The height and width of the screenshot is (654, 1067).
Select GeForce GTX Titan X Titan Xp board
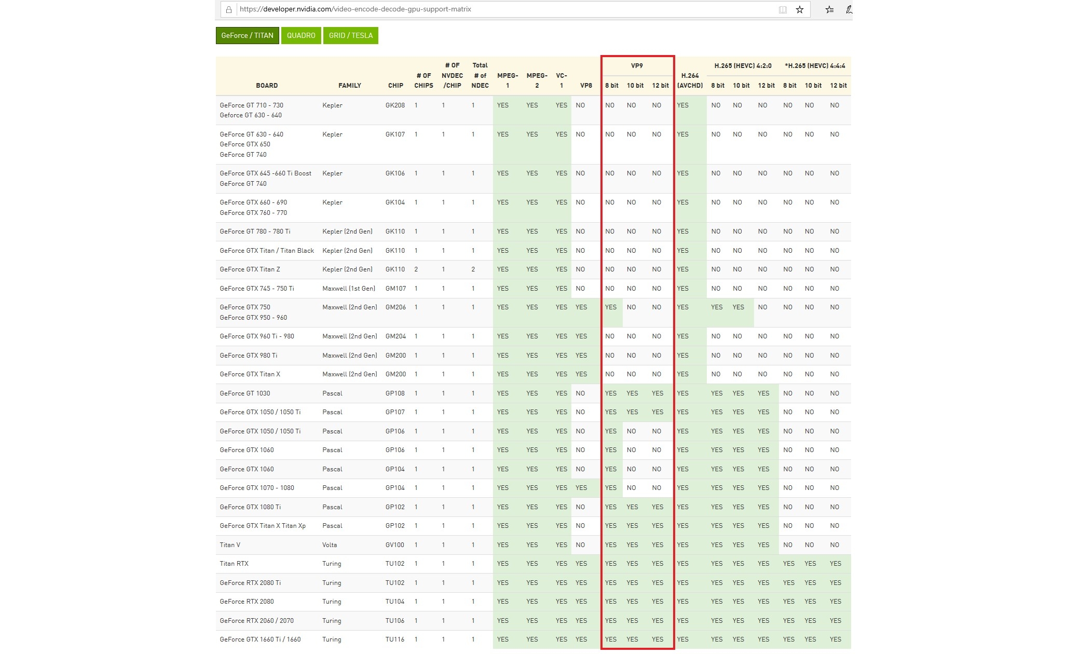263,526
